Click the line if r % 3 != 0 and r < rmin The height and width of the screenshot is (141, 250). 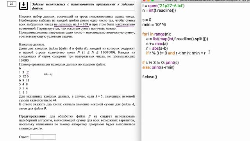pyautogui.click(x=176, y=53)
